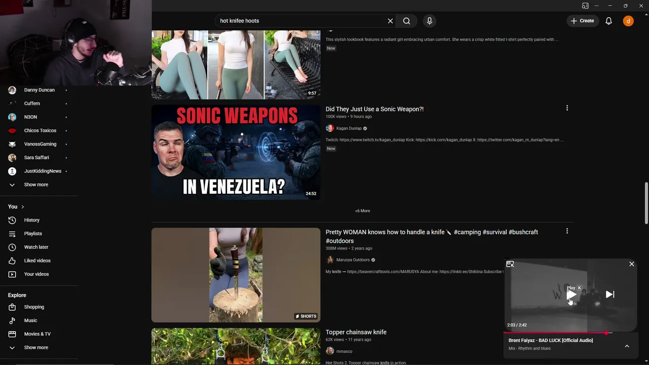Open the notifications bell
The height and width of the screenshot is (365, 649).
coord(608,21)
